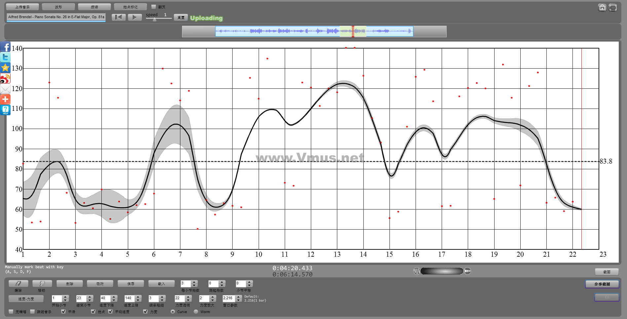
Task: Increase the 力度透明 stepper value
Action: pos(188,297)
